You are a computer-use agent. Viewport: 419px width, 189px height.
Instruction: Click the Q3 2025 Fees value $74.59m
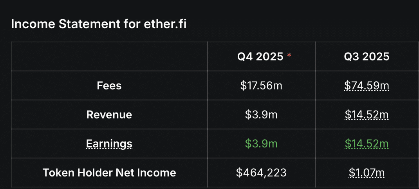click(x=367, y=85)
